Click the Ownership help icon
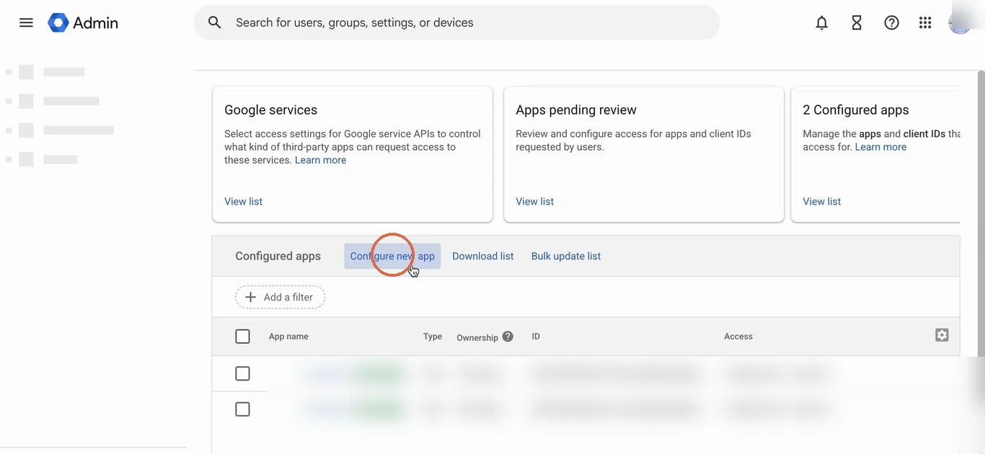985x454 pixels. tap(508, 337)
